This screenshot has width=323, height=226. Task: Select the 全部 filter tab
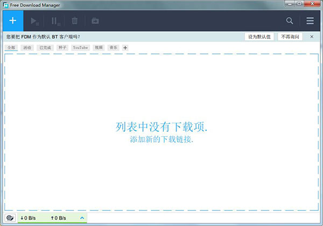point(11,48)
